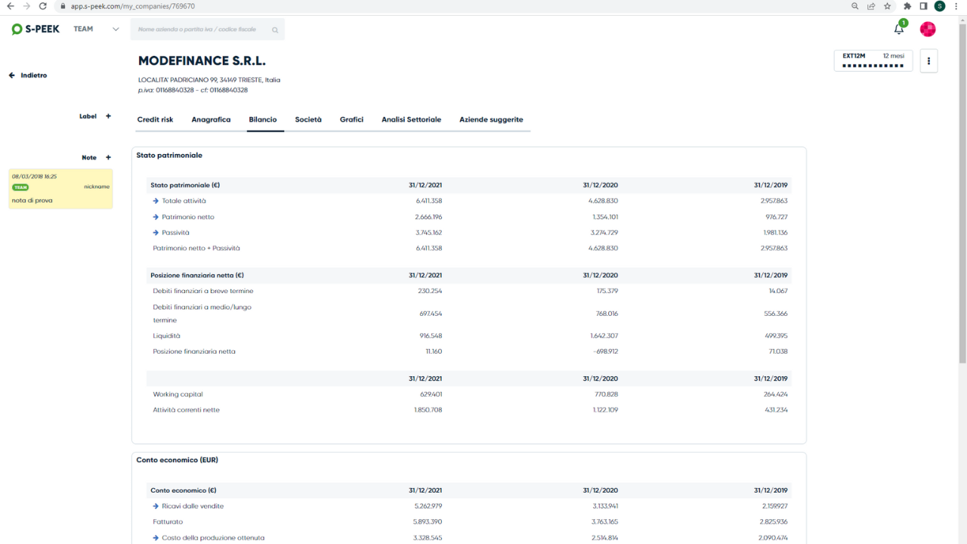Click the EXT12M 12 mesi button

pos(873,60)
